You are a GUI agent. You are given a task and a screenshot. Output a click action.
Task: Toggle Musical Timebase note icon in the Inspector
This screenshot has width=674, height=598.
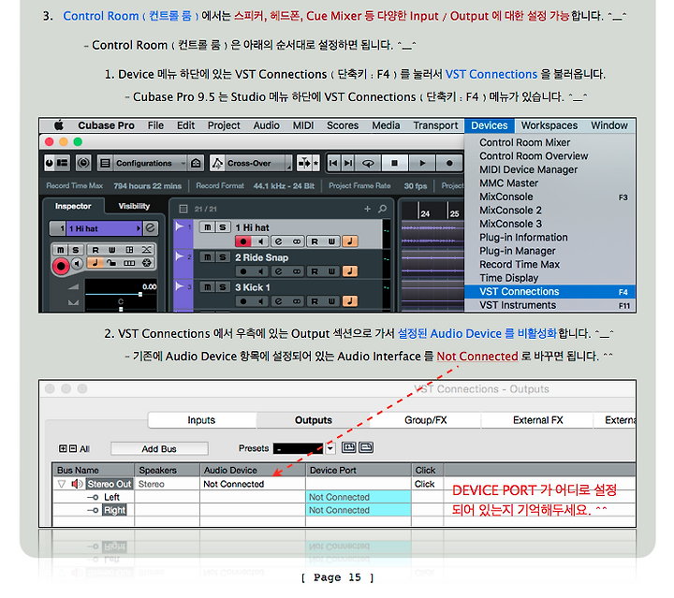click(x=95, y=263)
